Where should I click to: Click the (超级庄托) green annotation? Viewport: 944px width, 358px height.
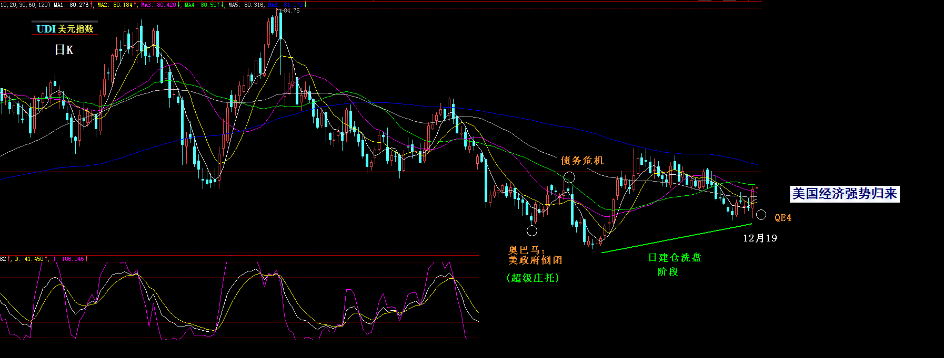pyautogui.click(x=533, y=278)
